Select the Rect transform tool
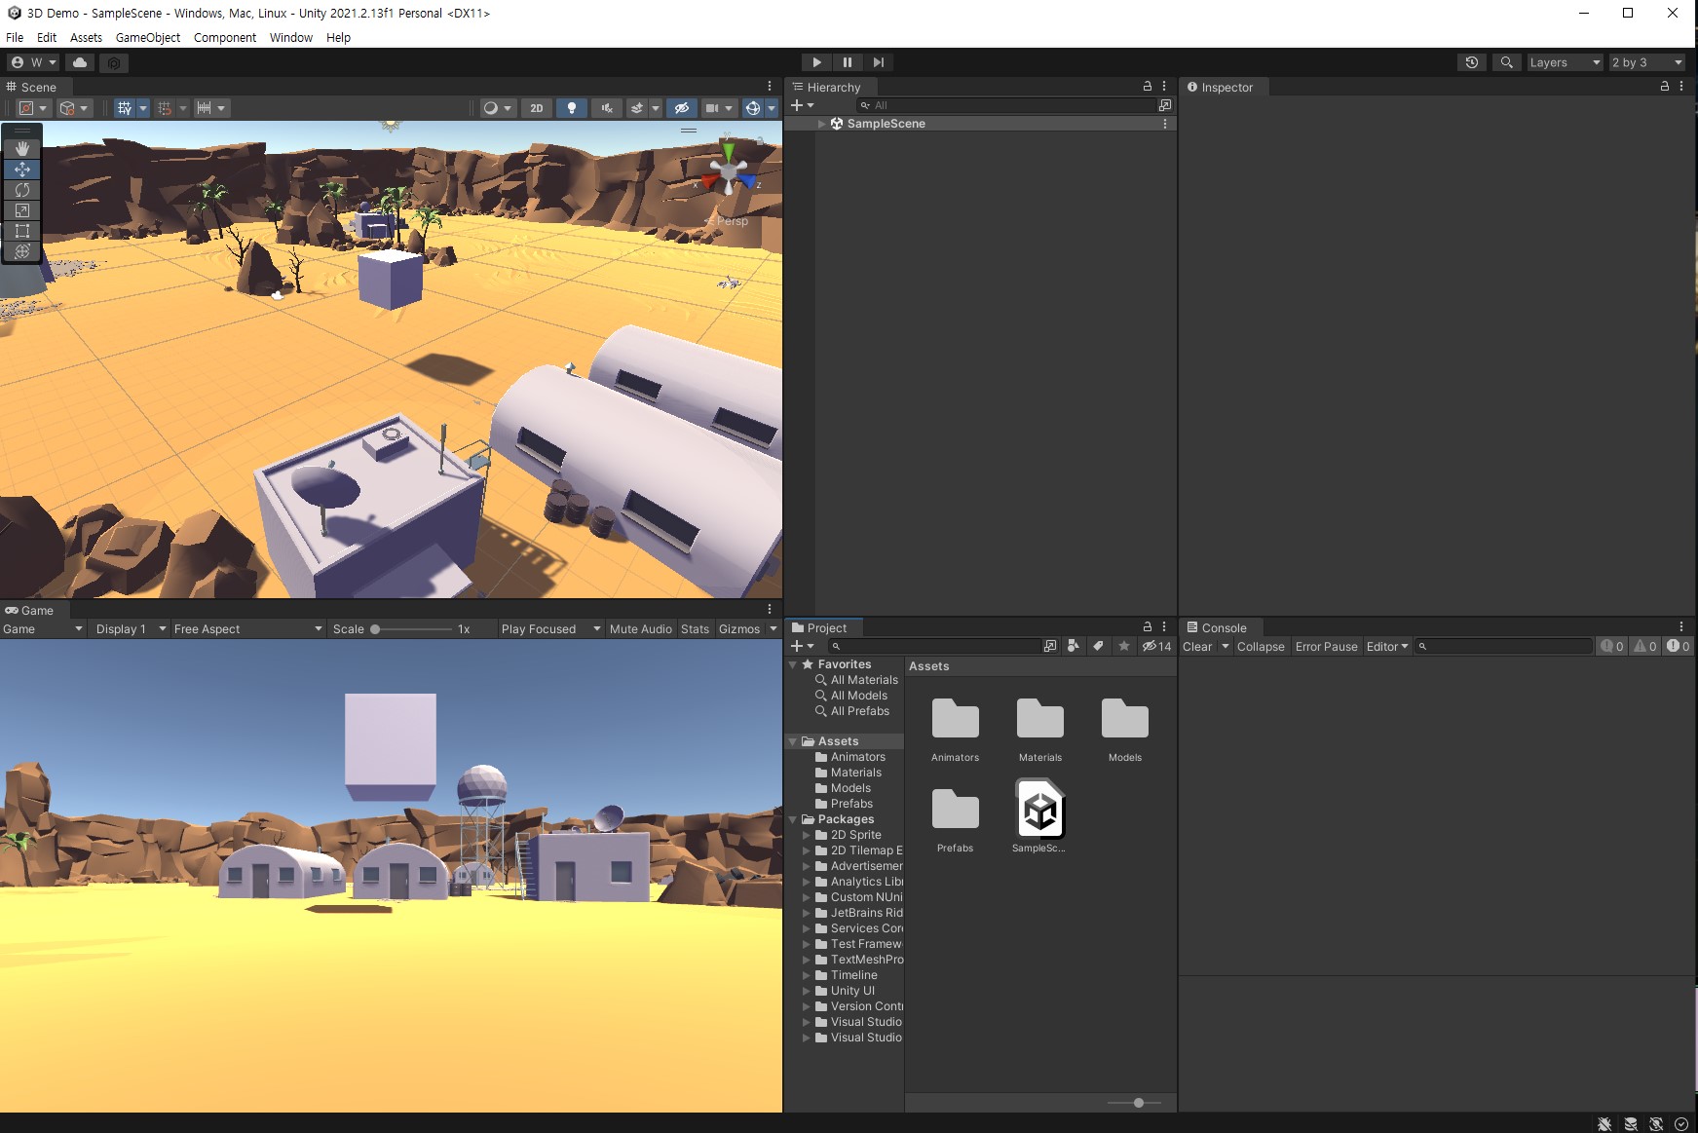The height and width of the screenshot is (1133, 1698). coord(21,231)
